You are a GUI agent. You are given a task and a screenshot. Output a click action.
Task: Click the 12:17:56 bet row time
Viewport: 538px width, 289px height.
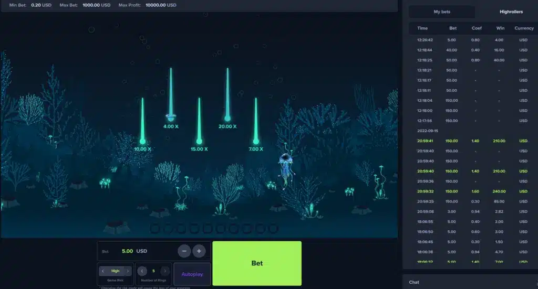425,121
